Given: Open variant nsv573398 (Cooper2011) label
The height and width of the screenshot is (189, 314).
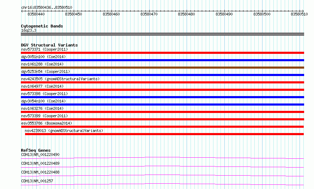Looking at the screenshot, I should tap(44, 94).
